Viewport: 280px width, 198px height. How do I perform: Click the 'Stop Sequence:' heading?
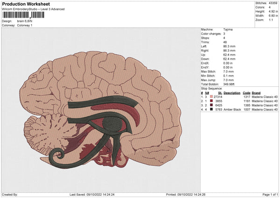pyautogui.click(x=211, y=89)
